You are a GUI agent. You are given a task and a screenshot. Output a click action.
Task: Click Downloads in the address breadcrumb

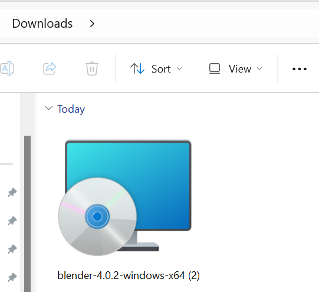[42, 24]
